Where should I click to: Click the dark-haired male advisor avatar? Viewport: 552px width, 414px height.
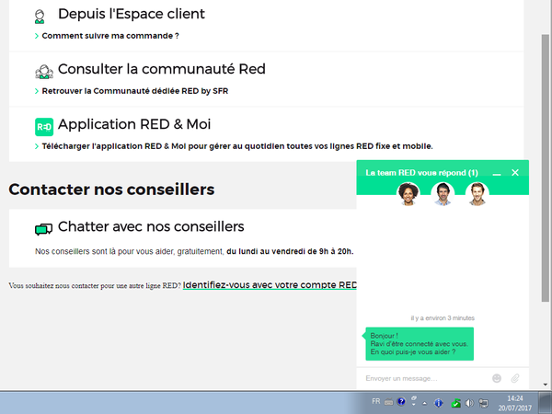point(443,193)
